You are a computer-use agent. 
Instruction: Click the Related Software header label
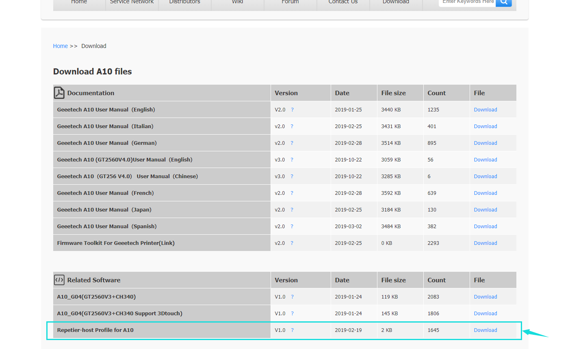click(x=94, y=280)
